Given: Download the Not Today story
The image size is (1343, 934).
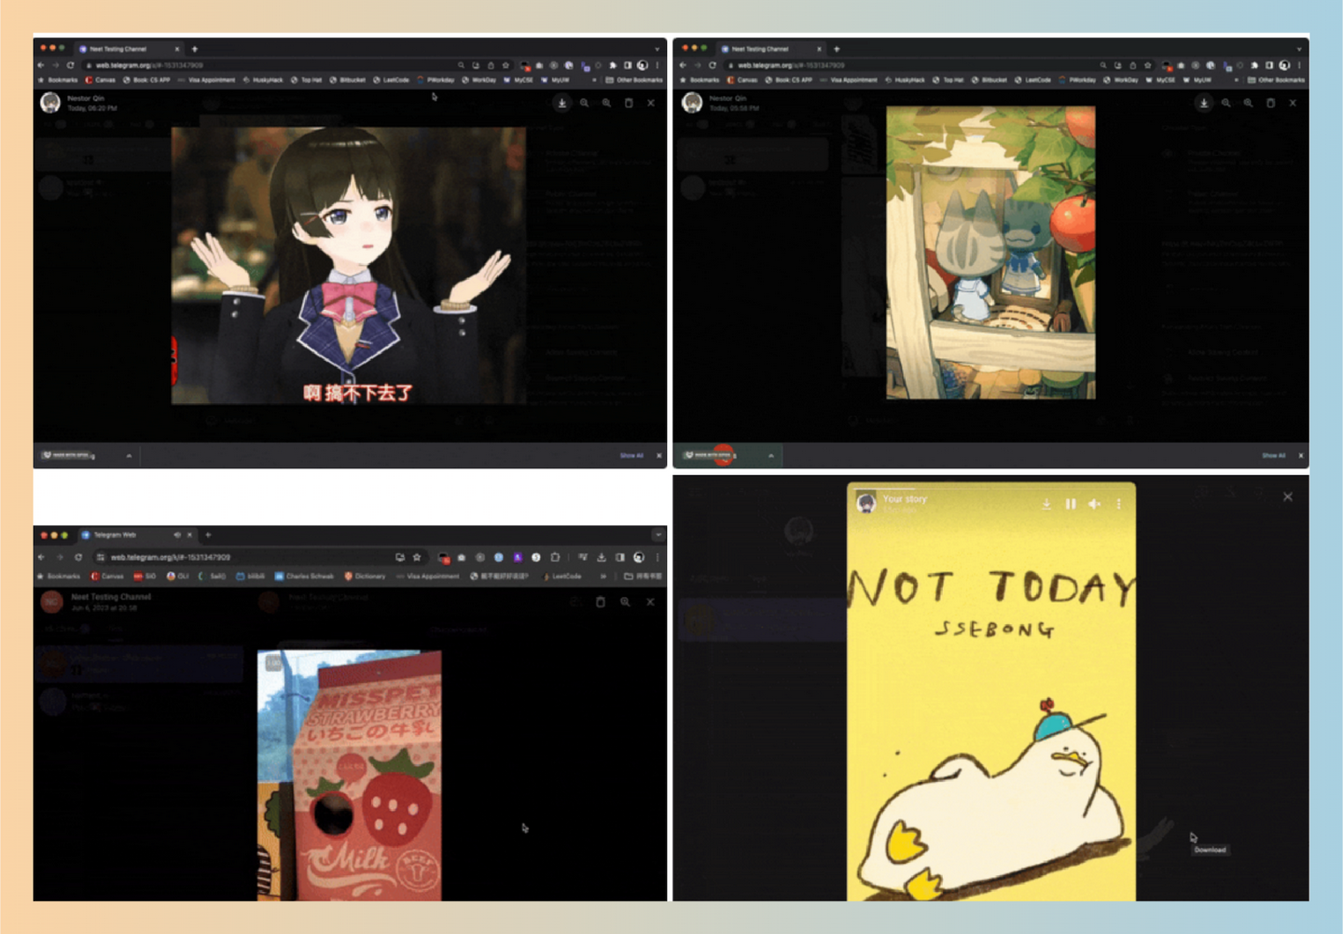Looking at the screenshot, I should [1046, 504].
